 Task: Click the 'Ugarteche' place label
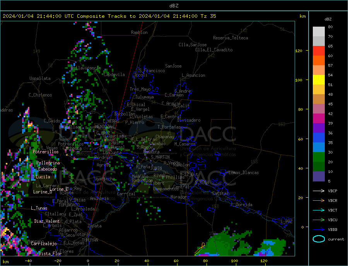[104, 179]
